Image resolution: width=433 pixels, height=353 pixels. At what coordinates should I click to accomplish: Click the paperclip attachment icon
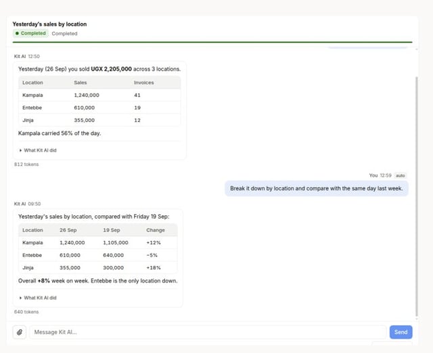coord(20,332)
